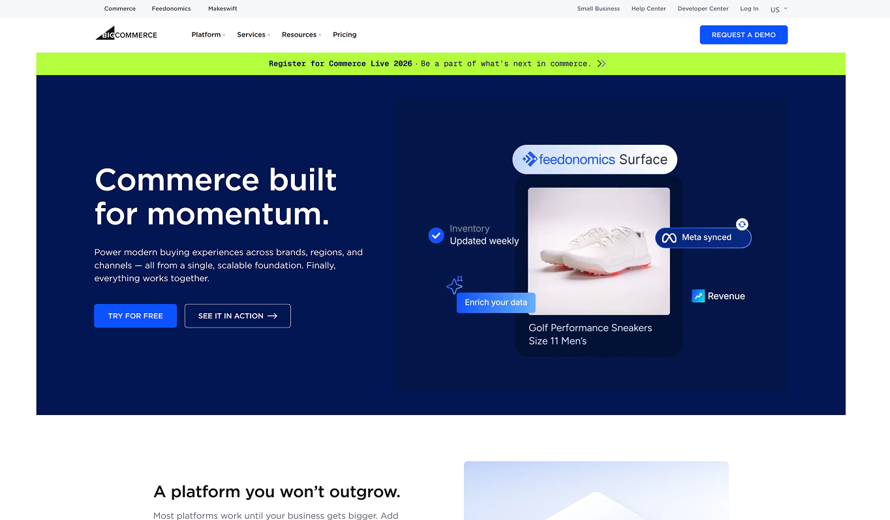Click the Enrich your data tag
The width and height of the screenshot is (890, 520).
(x=496, y=303)
